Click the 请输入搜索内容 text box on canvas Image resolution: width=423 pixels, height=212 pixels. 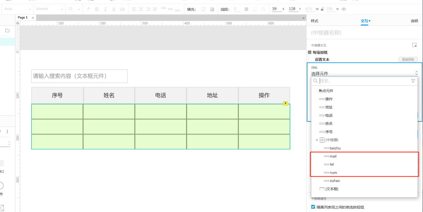tap(79, 76)
